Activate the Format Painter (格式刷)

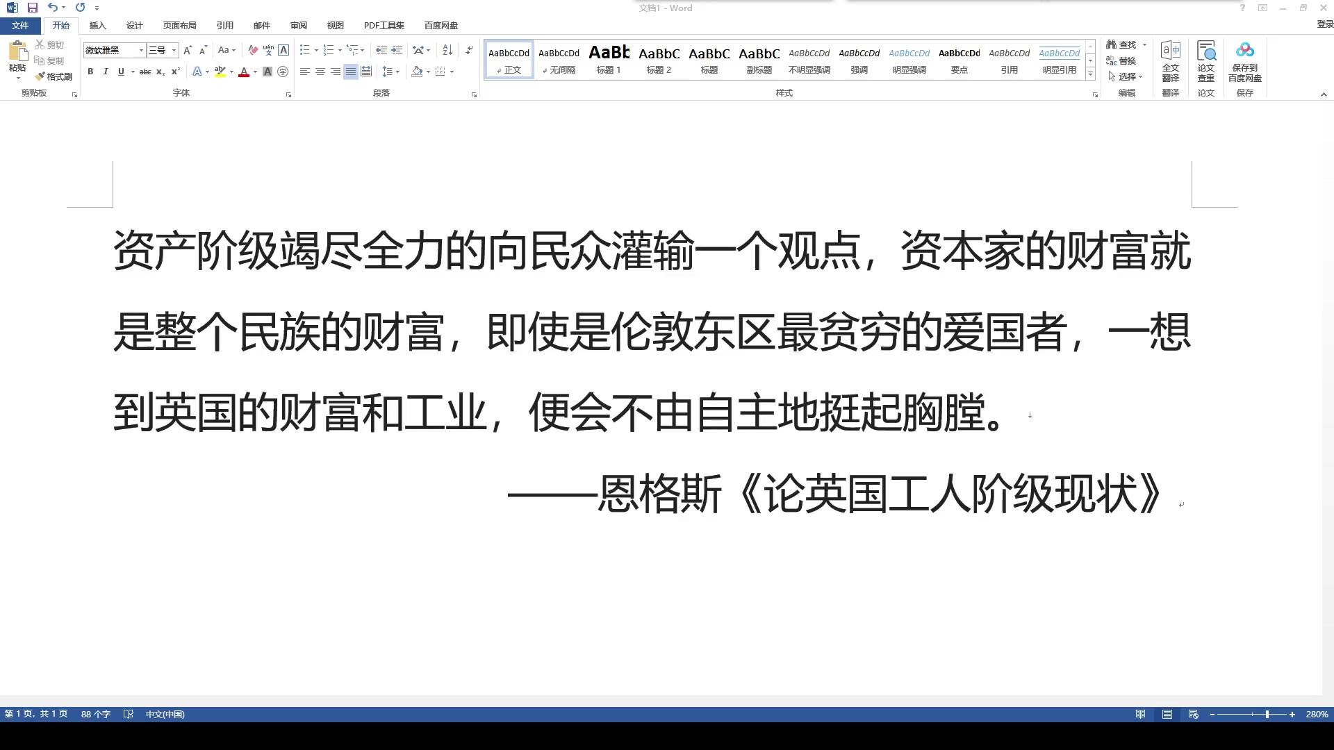pyautogui.click(x=53, y=76)
